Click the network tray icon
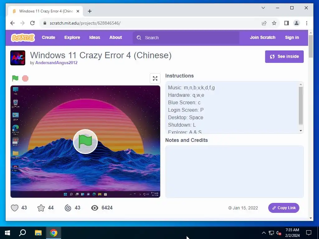The width and height of the screenshot is (319, 239). click(271, 233)
